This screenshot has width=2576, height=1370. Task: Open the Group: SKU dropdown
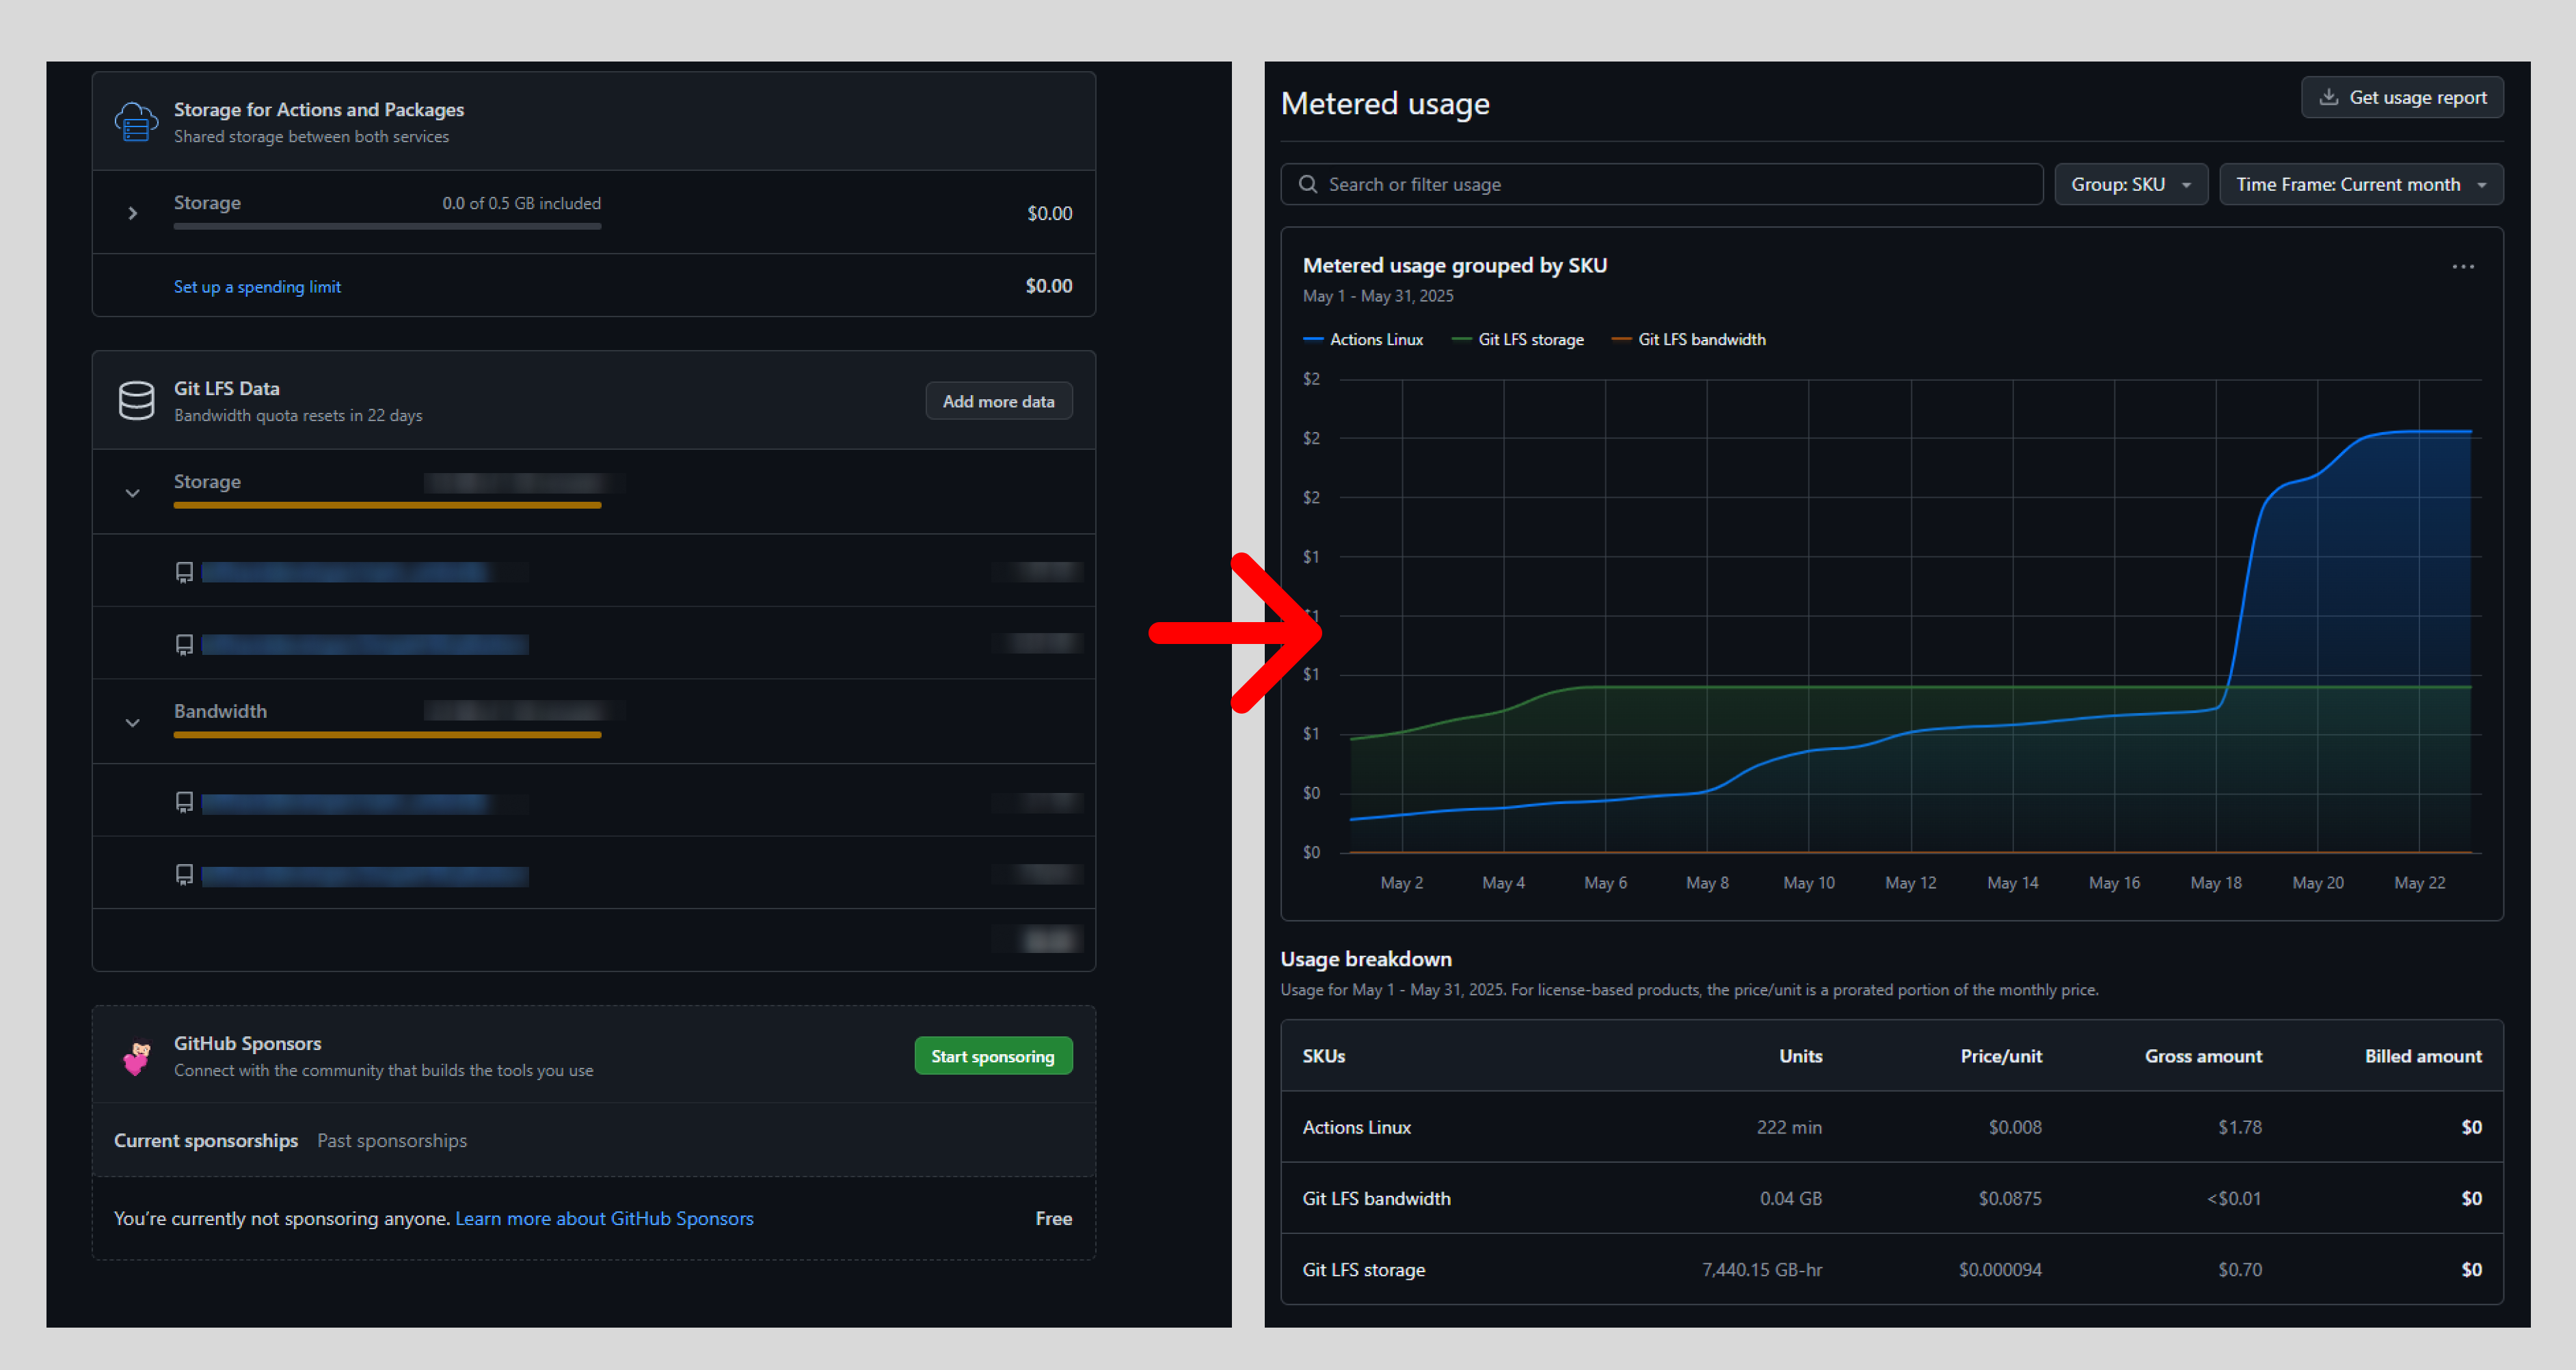[2131, 184]
